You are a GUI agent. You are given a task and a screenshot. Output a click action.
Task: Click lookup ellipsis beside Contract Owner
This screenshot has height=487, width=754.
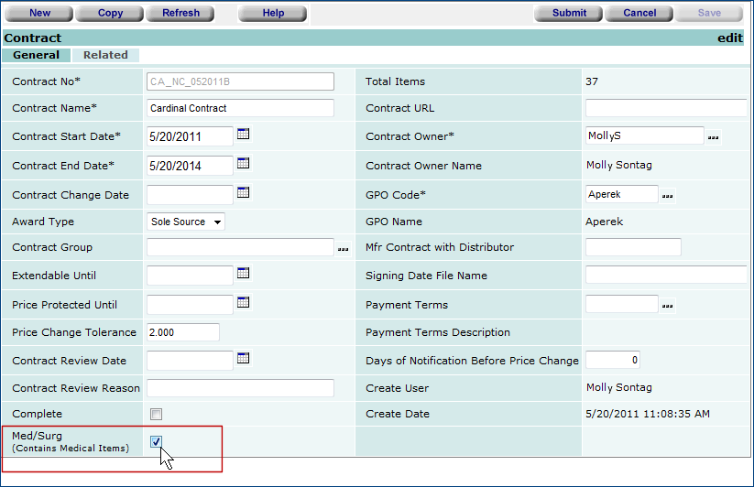click(x=713, y=137)
